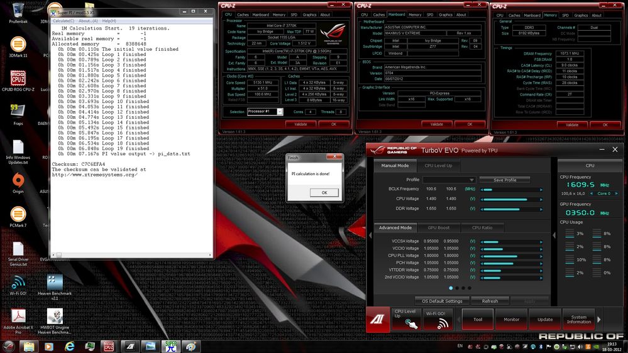628x353 pixels.
Task: Select the Origin desktop shortcut
Action: tap(18, 183)
